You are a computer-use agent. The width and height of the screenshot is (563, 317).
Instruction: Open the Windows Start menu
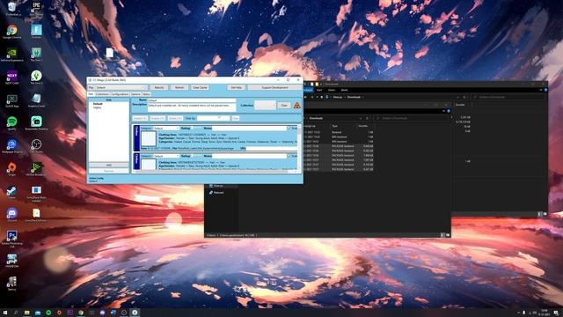coord(5,313)
